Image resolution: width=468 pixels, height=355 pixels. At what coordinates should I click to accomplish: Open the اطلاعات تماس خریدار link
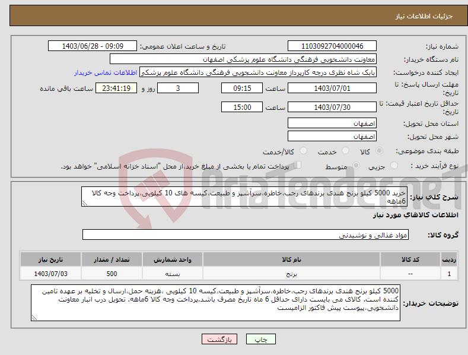point(106,72)
